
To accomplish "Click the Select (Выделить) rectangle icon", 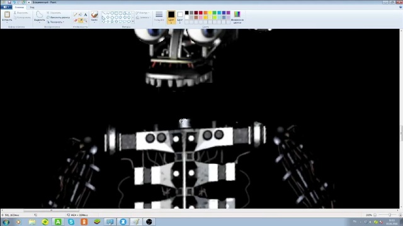I will [x=39, y=14].
